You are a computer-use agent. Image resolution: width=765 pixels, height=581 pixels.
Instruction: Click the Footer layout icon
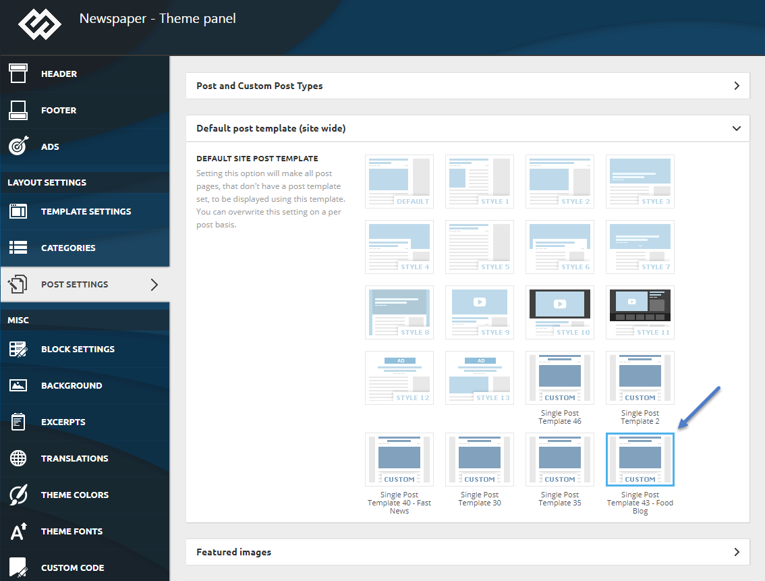pos(18,110)
